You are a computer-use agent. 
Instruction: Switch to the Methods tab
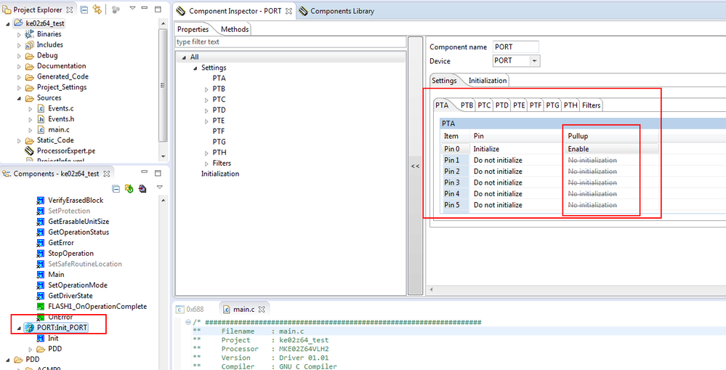pos(235,29)
